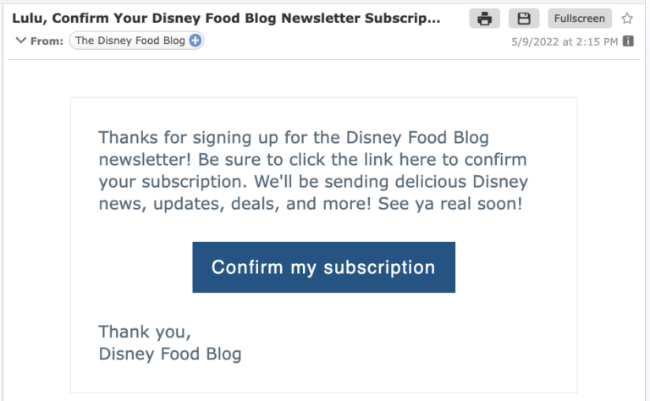This screenshot has height=401, width=650.
Task: Collapse the From header with the chevron
Action: [20, 41]
